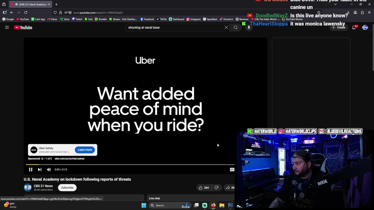Open the YouTube account avatar menu
Image resolution: width=374 pixels, height=210 pixels.
[x=365, y=27]
